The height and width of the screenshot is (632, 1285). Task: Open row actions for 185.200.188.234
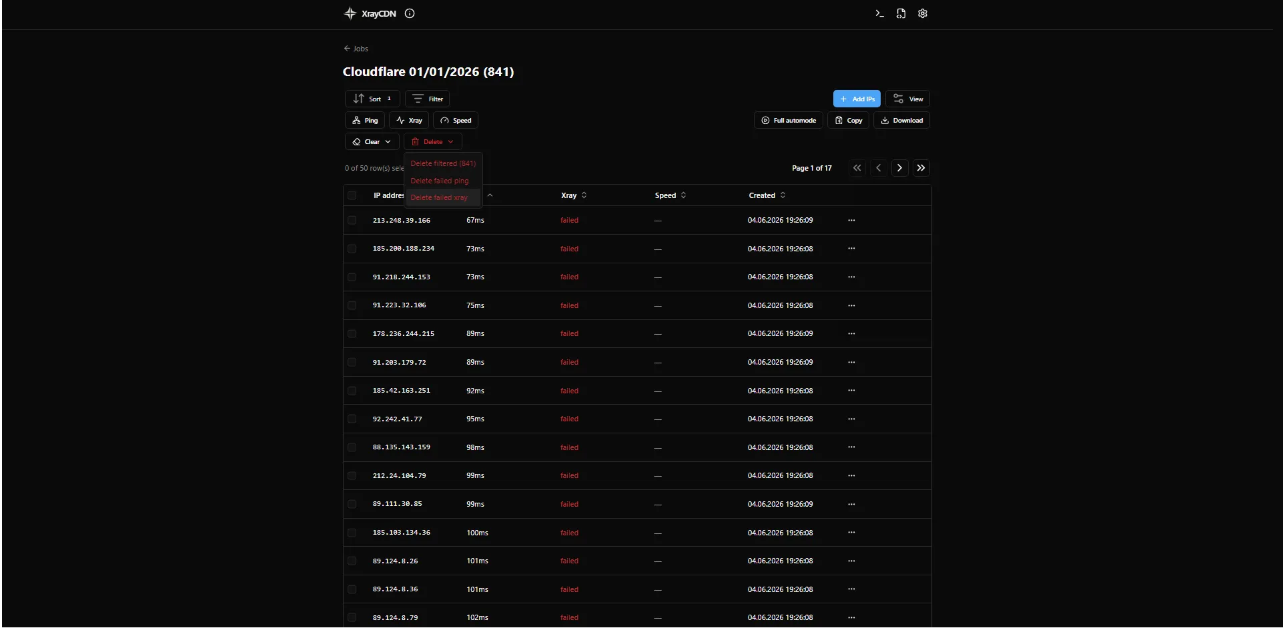(851, 249)
